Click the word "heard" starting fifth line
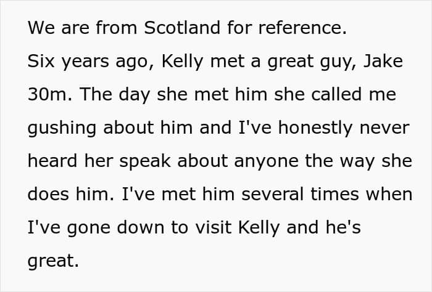Viewport: 432px width, 292px height. [52, 161]
